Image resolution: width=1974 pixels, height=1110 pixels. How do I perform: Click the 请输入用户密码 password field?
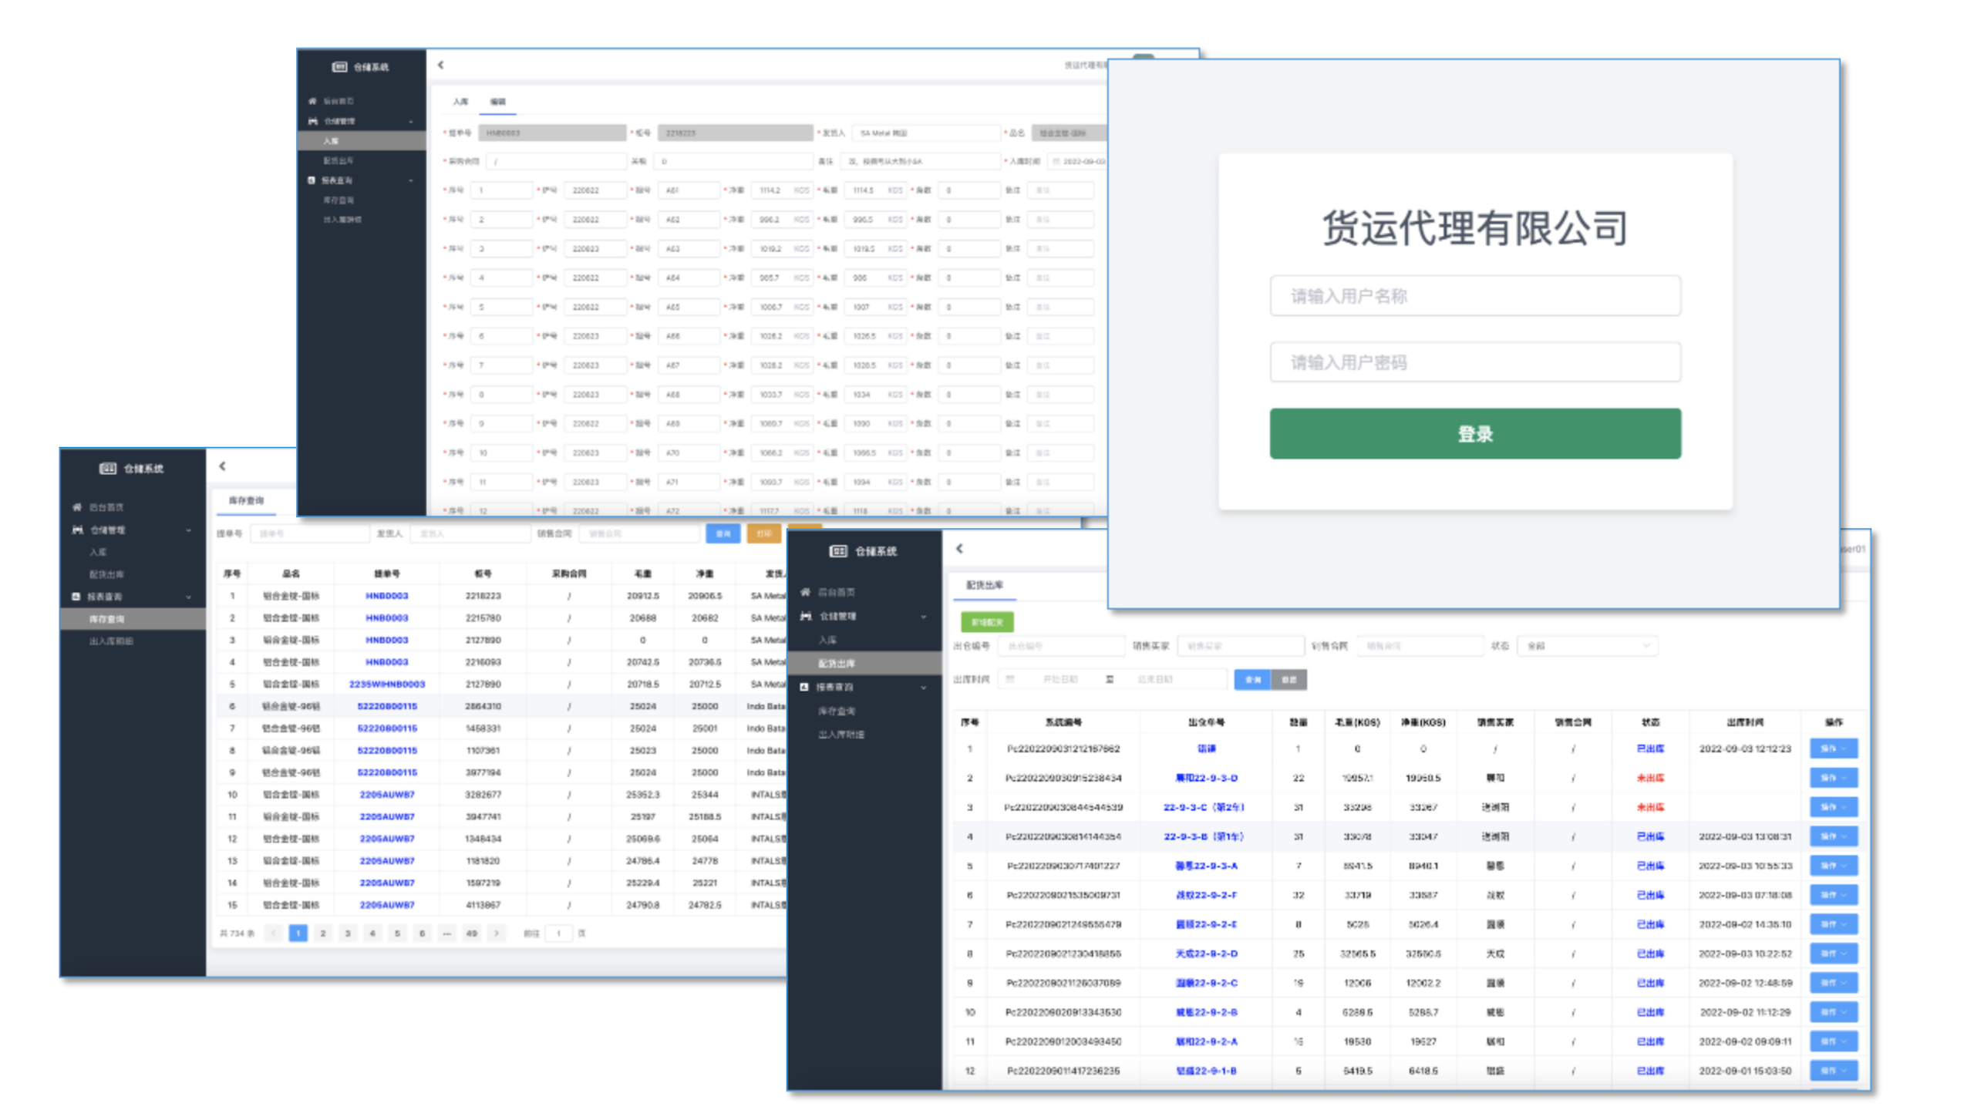click(x=1474, y=362)
